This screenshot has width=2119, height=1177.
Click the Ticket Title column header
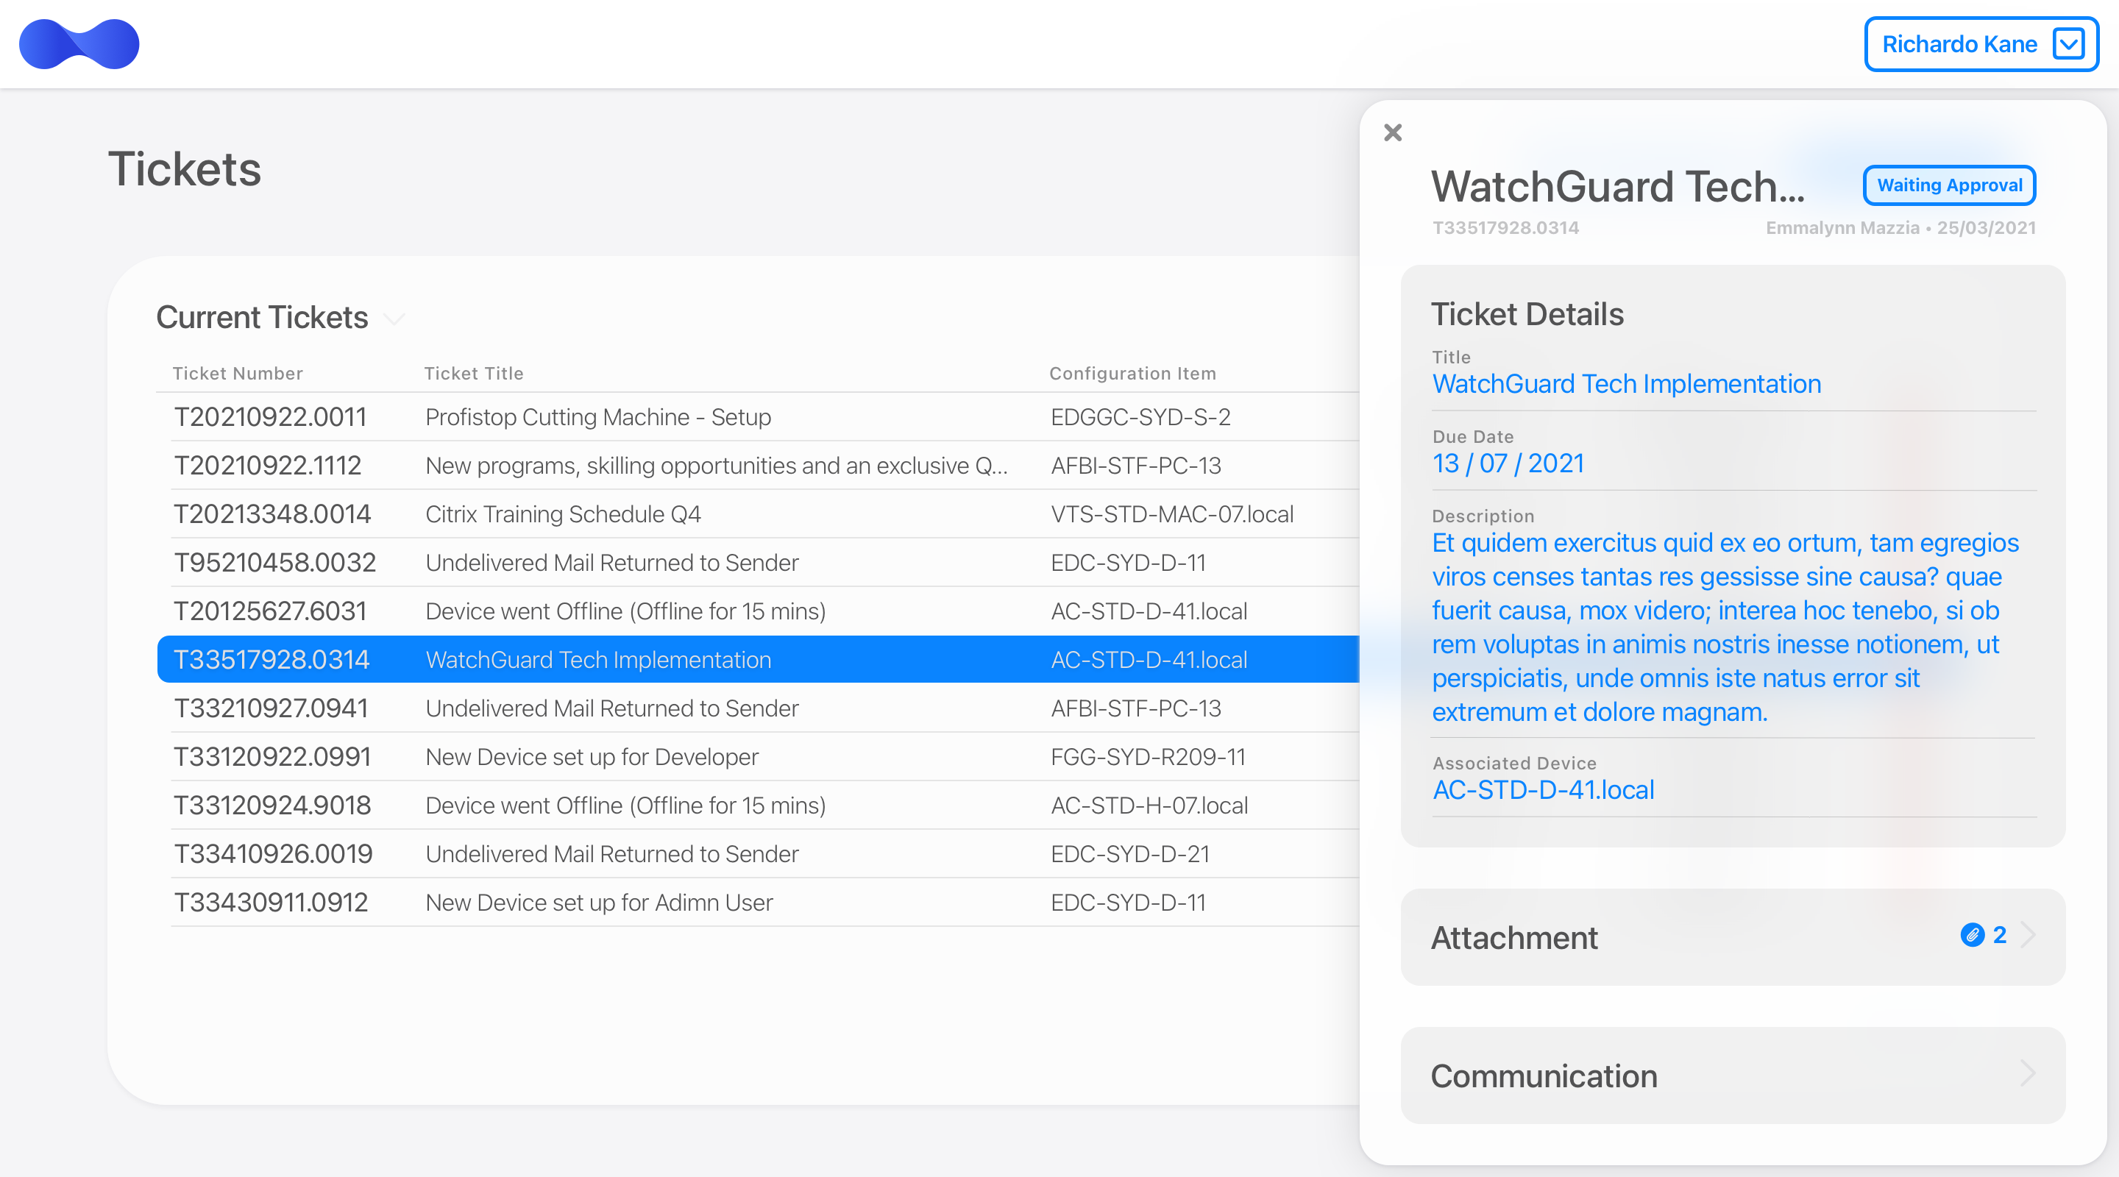473,374
